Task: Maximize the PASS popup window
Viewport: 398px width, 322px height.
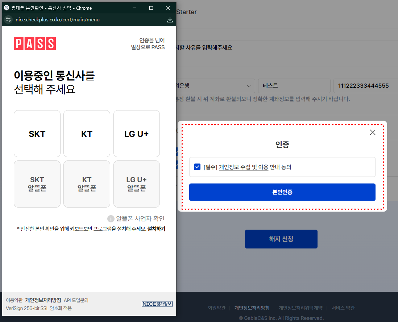Action: coord(151,8)
